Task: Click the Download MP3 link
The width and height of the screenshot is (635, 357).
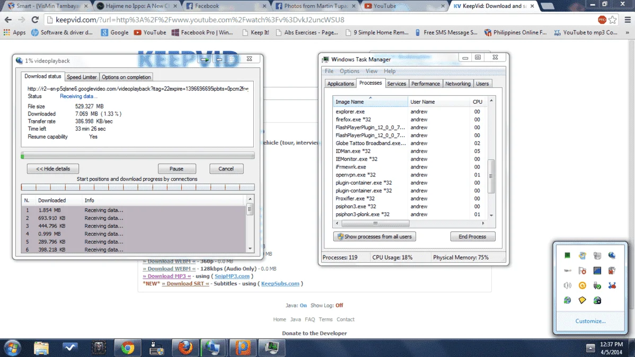Action: pos(166,276)
